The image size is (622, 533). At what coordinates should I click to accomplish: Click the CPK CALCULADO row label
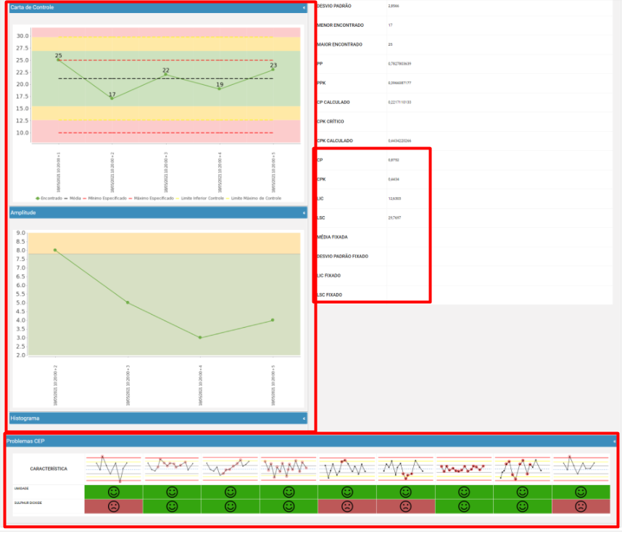click(x=335, y=141)
